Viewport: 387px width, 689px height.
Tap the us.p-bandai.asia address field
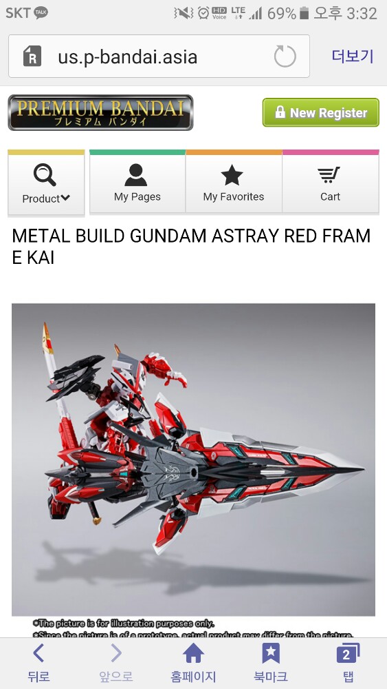[159, 56]
